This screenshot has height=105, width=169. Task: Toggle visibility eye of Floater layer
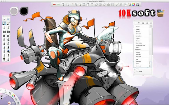[135, 69]
